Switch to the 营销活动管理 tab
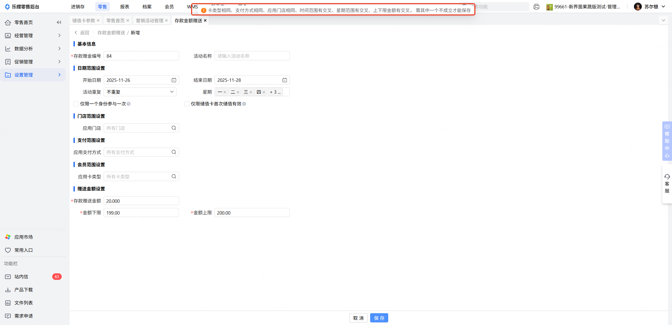 click(x=149, y=20)
